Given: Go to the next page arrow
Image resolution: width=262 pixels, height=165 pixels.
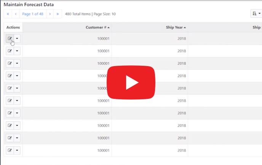Looking at the screenshot, I should (50, 14).
